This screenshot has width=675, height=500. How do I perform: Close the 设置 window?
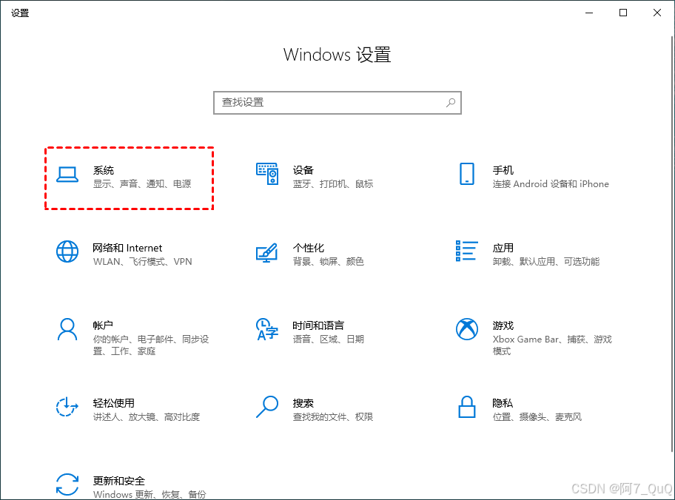pos(657,13)
